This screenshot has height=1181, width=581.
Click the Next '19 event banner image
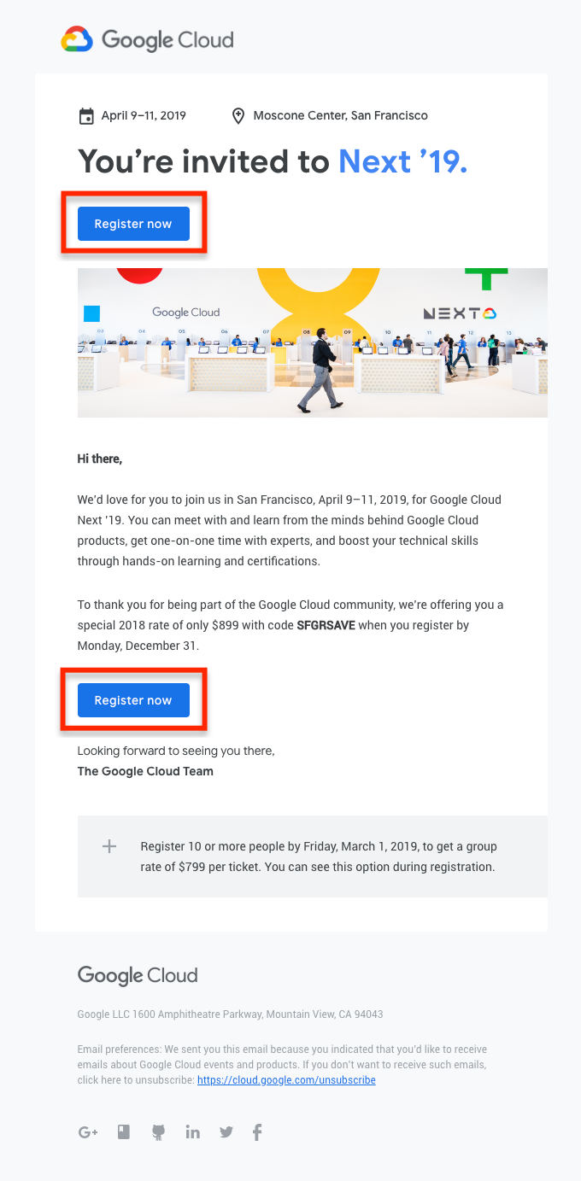(312, 342)
